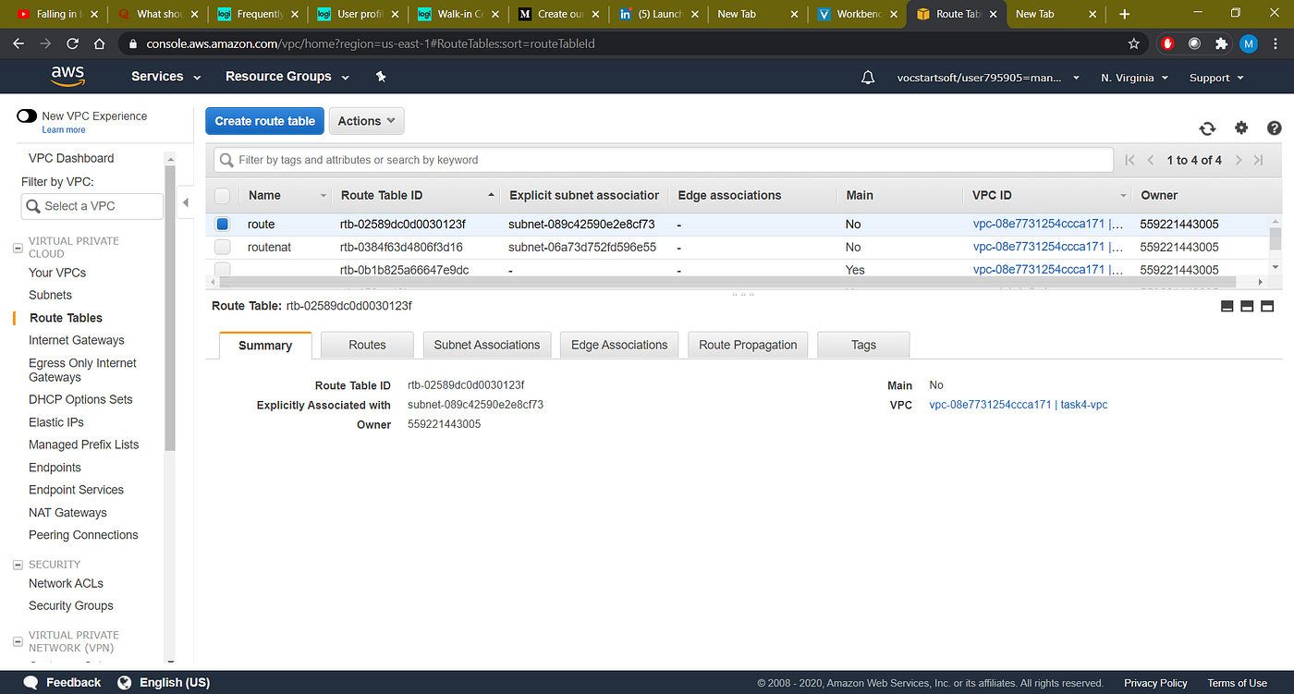Check the routenat row checkbox

pyautogui.click(x=222, y=247)
